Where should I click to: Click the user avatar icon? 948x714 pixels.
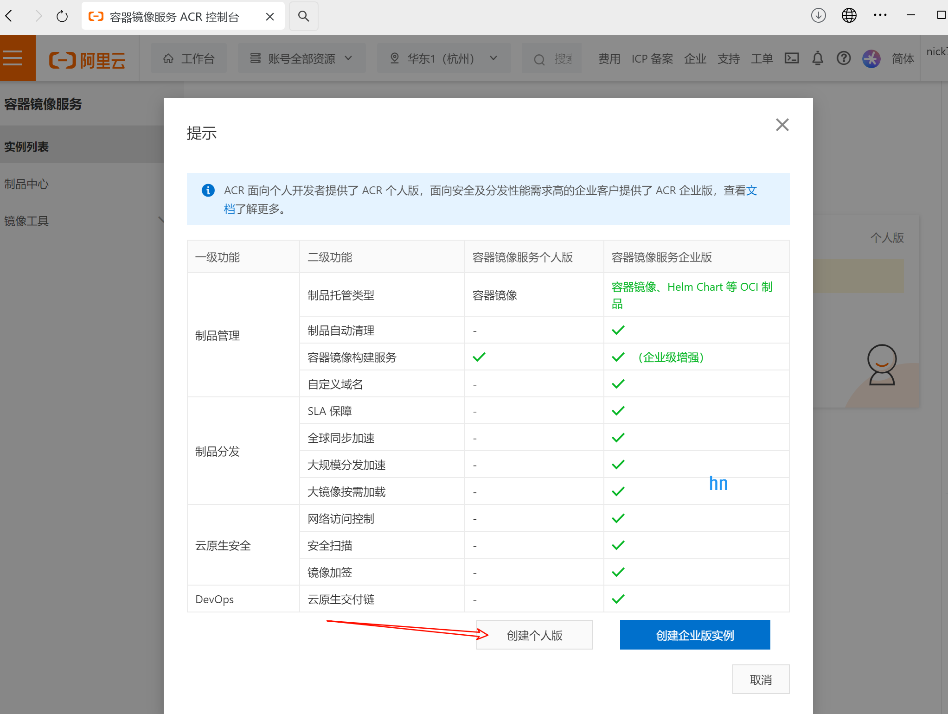[x=871, y=58]
